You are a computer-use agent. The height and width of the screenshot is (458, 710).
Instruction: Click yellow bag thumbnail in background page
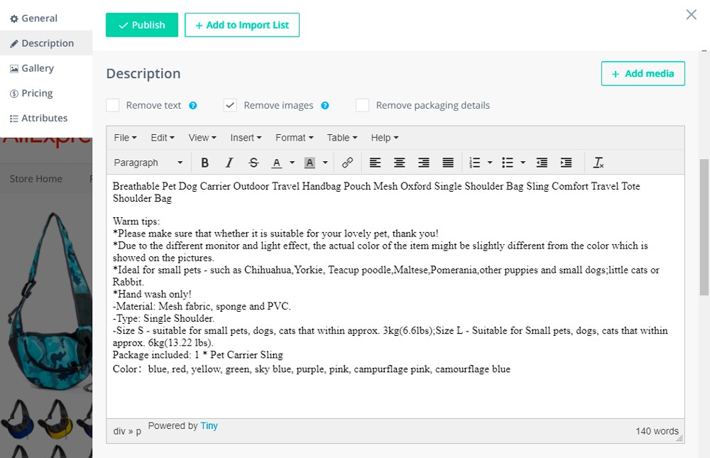pyautogui.click(x=55, y=419)
